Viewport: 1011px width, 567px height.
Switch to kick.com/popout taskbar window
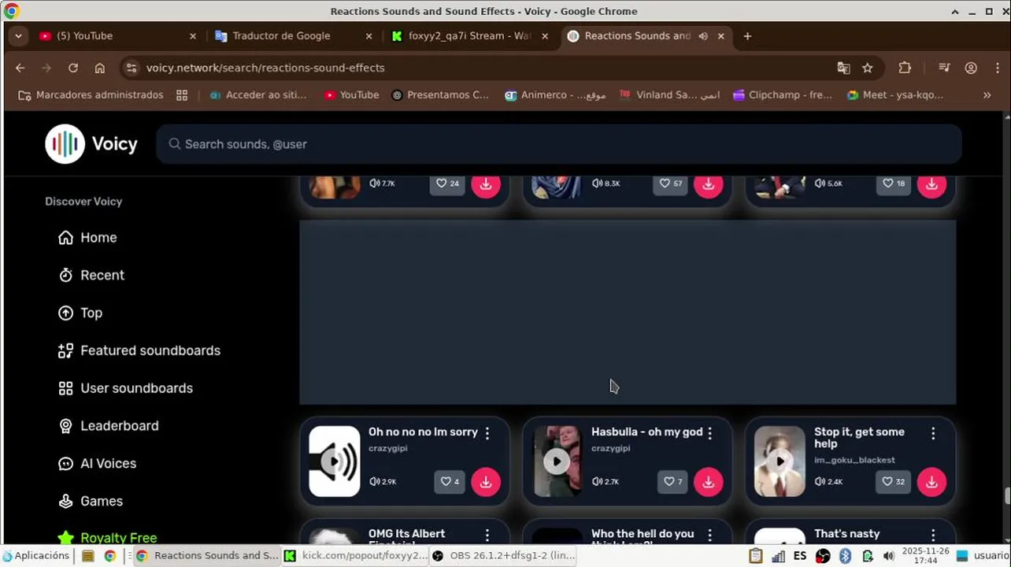pos(355,556)
